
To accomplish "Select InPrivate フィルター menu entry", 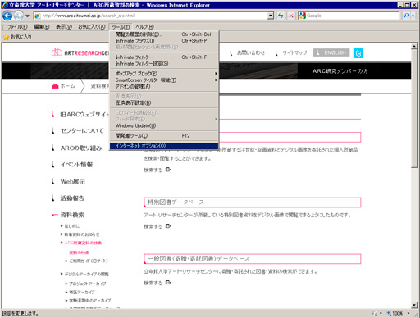I will [x=164, y=57].
